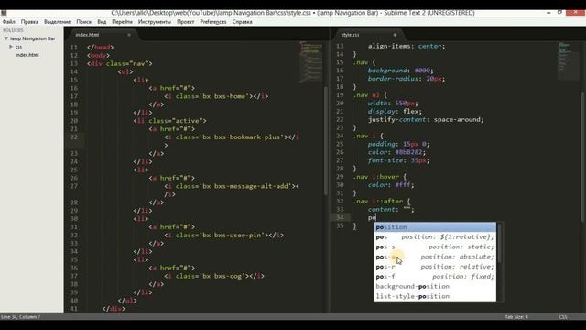Choose 'pos-r' position relative suggestion
This screenshot has height=330, width=586.
tap(435, 267)
